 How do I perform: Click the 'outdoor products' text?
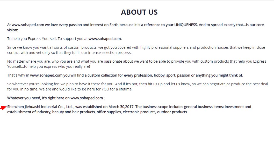172,112
